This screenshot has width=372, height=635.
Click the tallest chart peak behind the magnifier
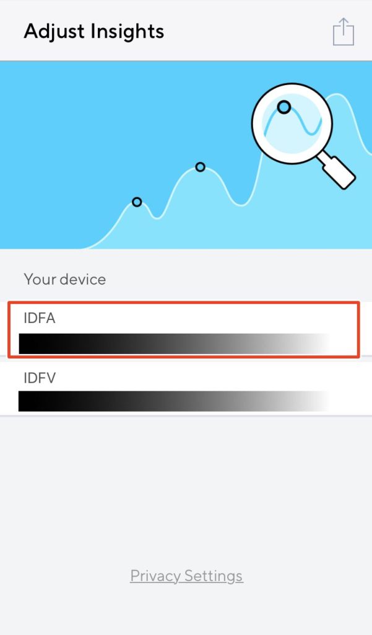337,96
